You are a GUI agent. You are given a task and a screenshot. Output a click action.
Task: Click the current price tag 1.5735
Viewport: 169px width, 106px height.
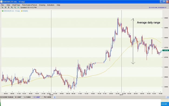(165, 50)
